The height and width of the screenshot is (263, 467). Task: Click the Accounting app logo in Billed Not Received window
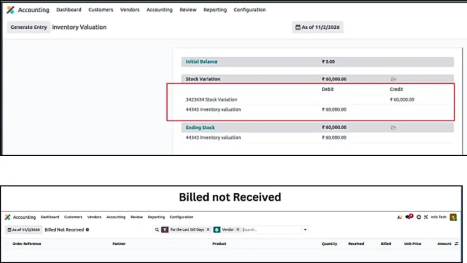coord(7,217)
